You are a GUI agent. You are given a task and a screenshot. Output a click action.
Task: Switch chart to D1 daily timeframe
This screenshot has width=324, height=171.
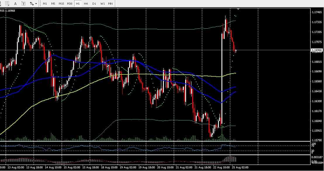(x=94, y=4)
